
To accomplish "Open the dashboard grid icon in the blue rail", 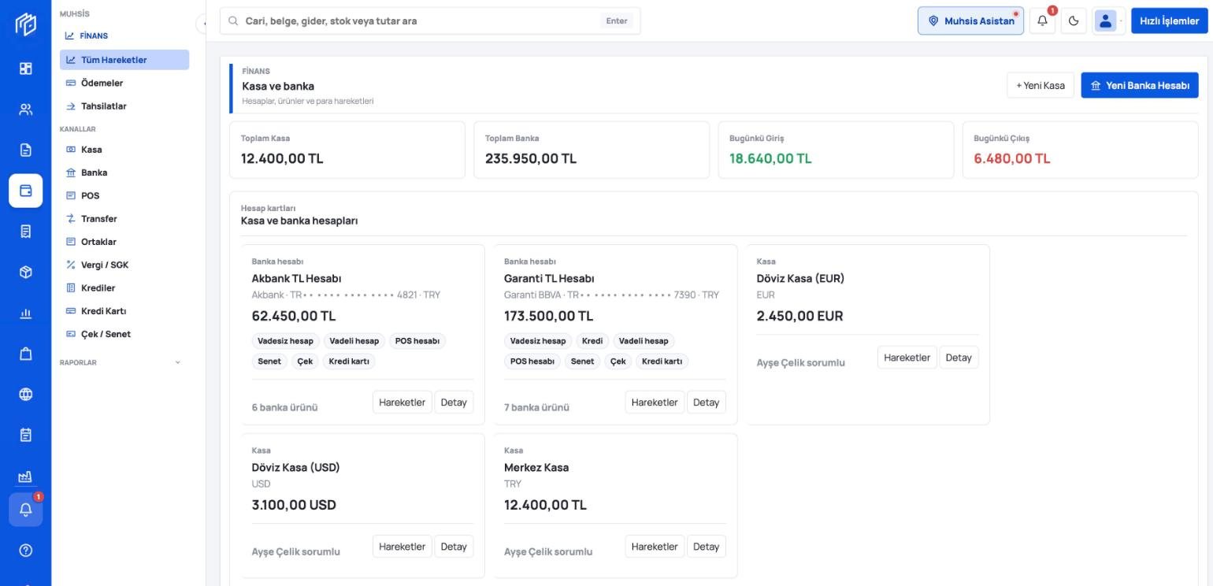I will click(x=25, y=69).
